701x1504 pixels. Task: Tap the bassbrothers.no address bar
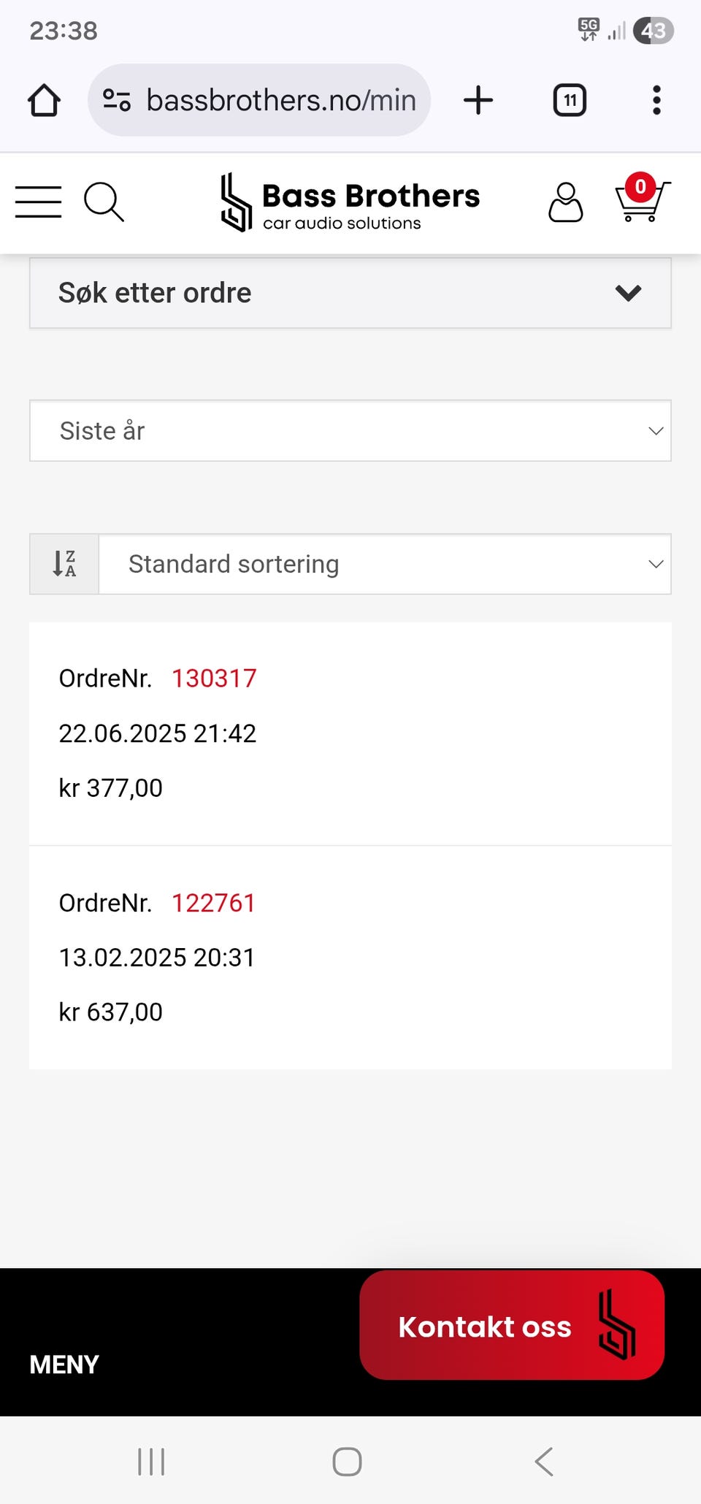(x=281, y=100)
